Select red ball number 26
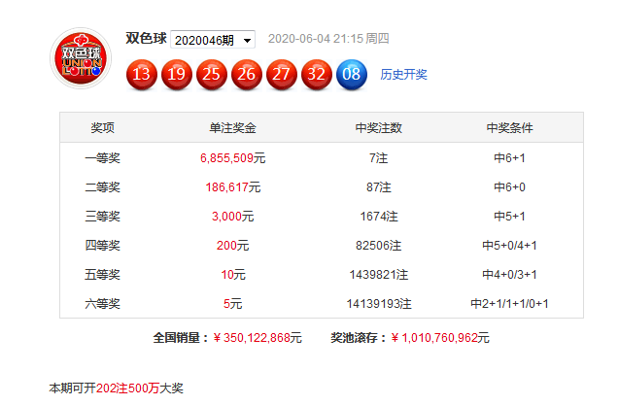 pos(247,74)
